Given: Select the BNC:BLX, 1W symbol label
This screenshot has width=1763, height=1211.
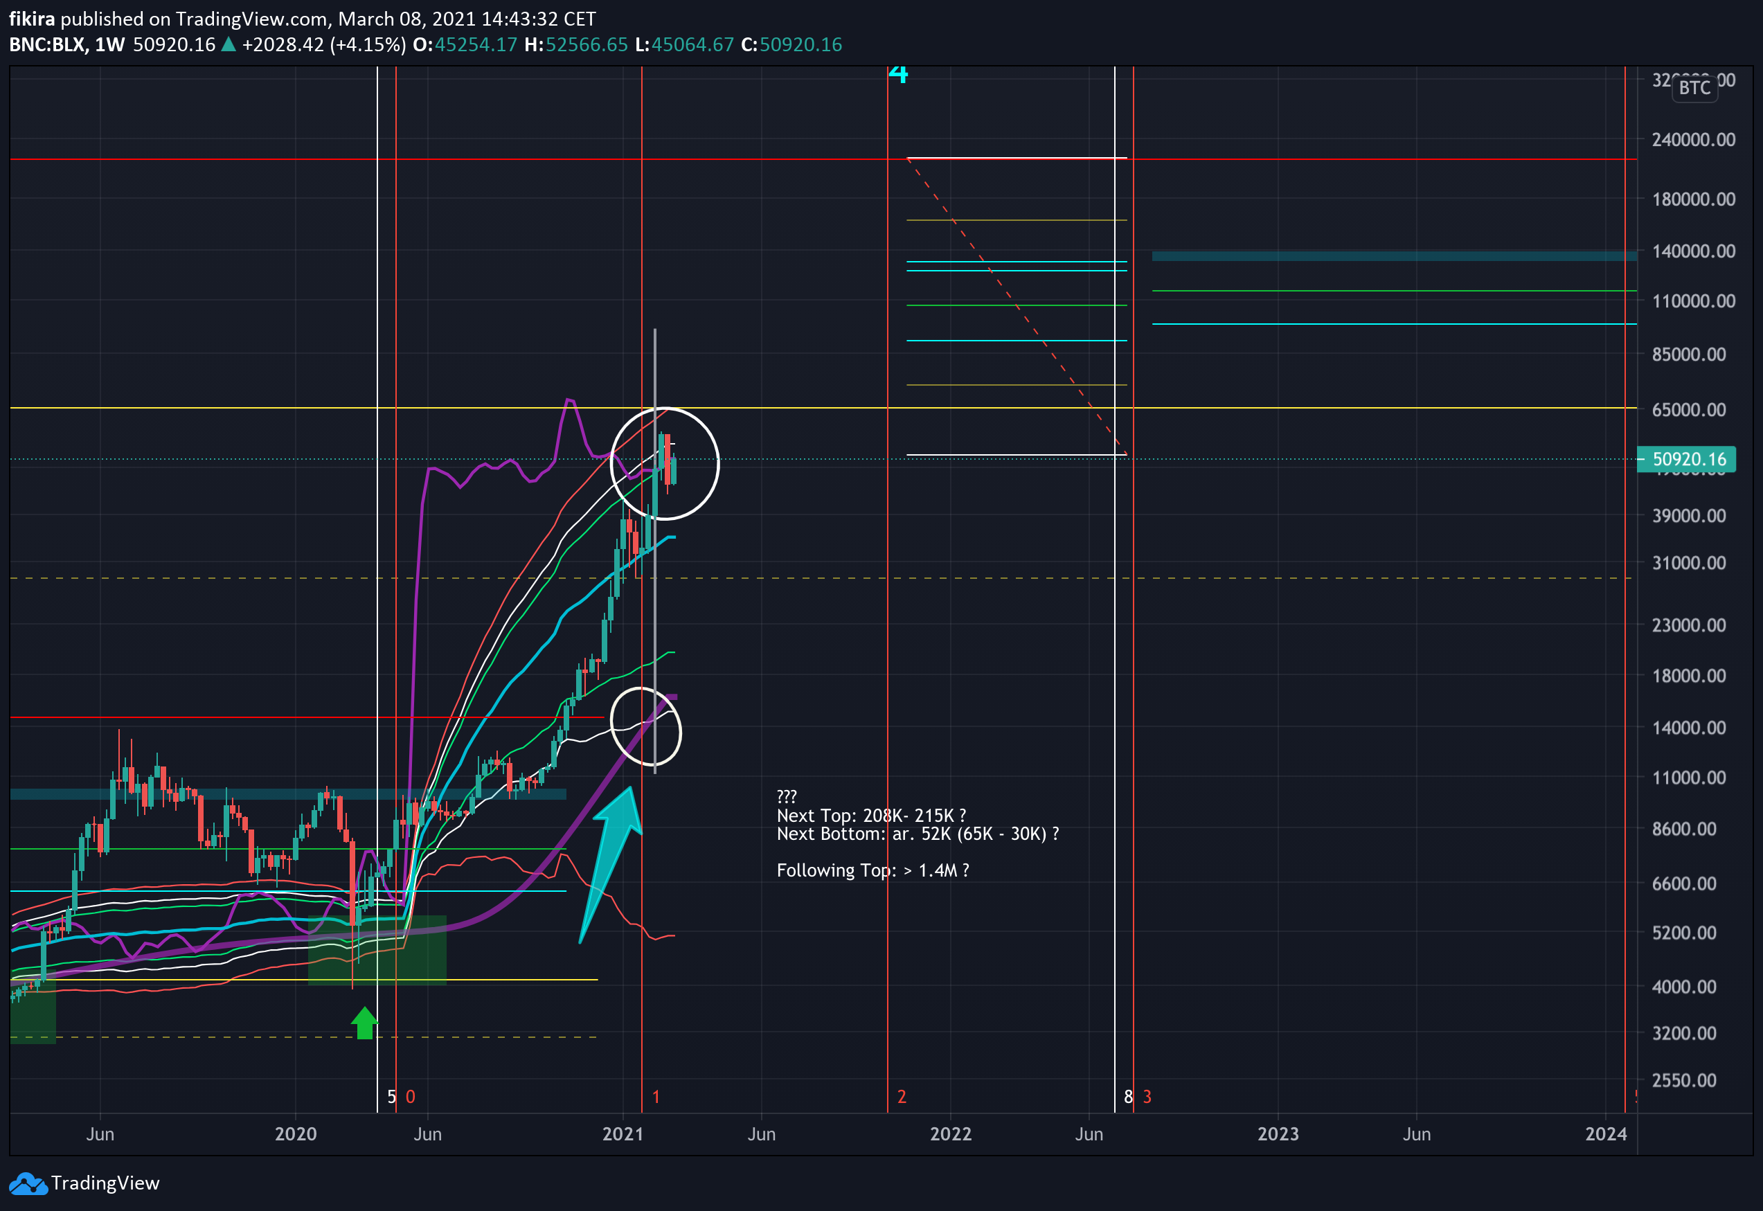Looking at the screenshot, I should (66, 45).
